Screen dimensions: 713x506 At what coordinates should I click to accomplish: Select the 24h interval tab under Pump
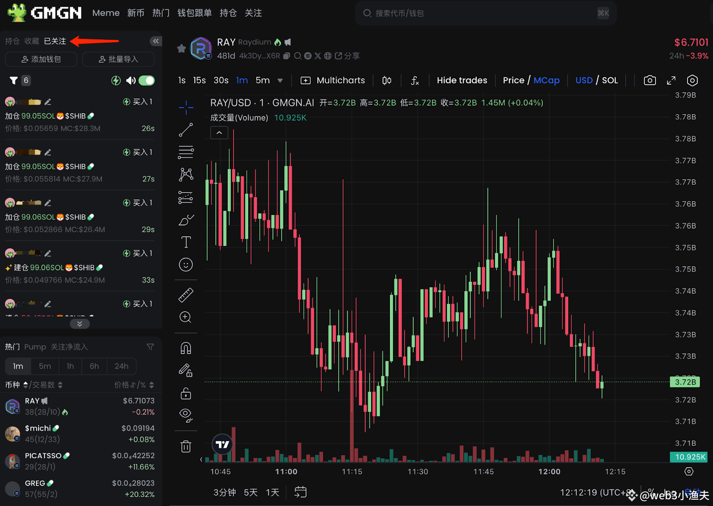click(121, 366)
